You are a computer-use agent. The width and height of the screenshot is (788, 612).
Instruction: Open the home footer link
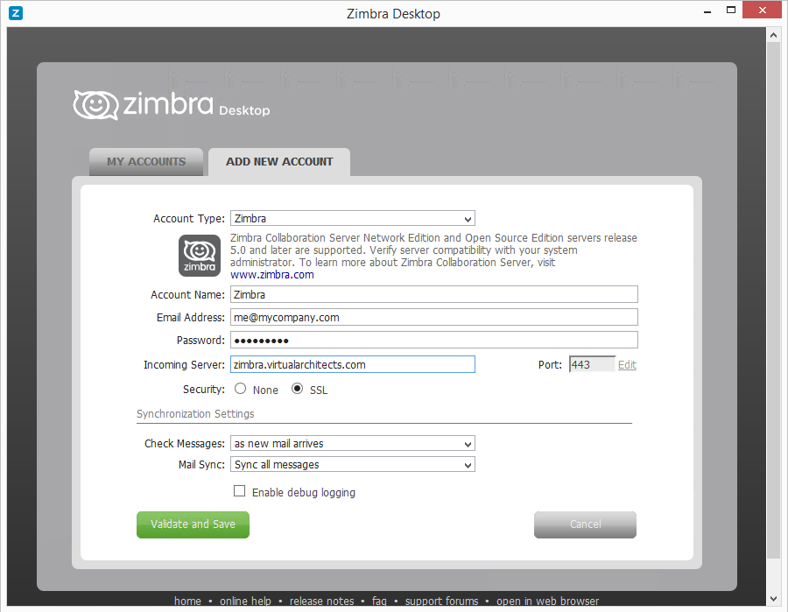click(x=187, y=601)
